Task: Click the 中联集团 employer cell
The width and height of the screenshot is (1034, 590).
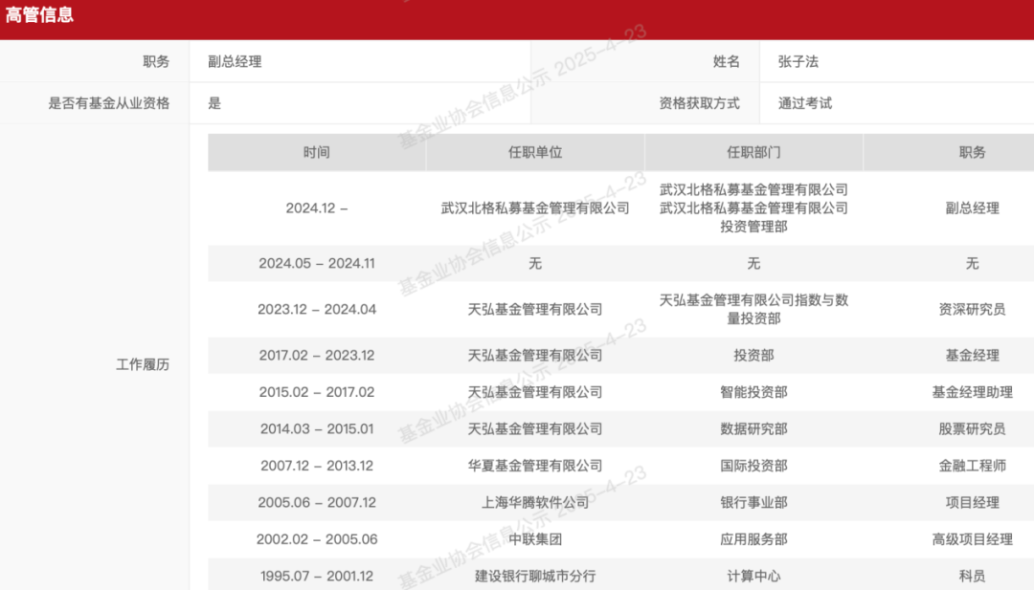Action: 535,540
